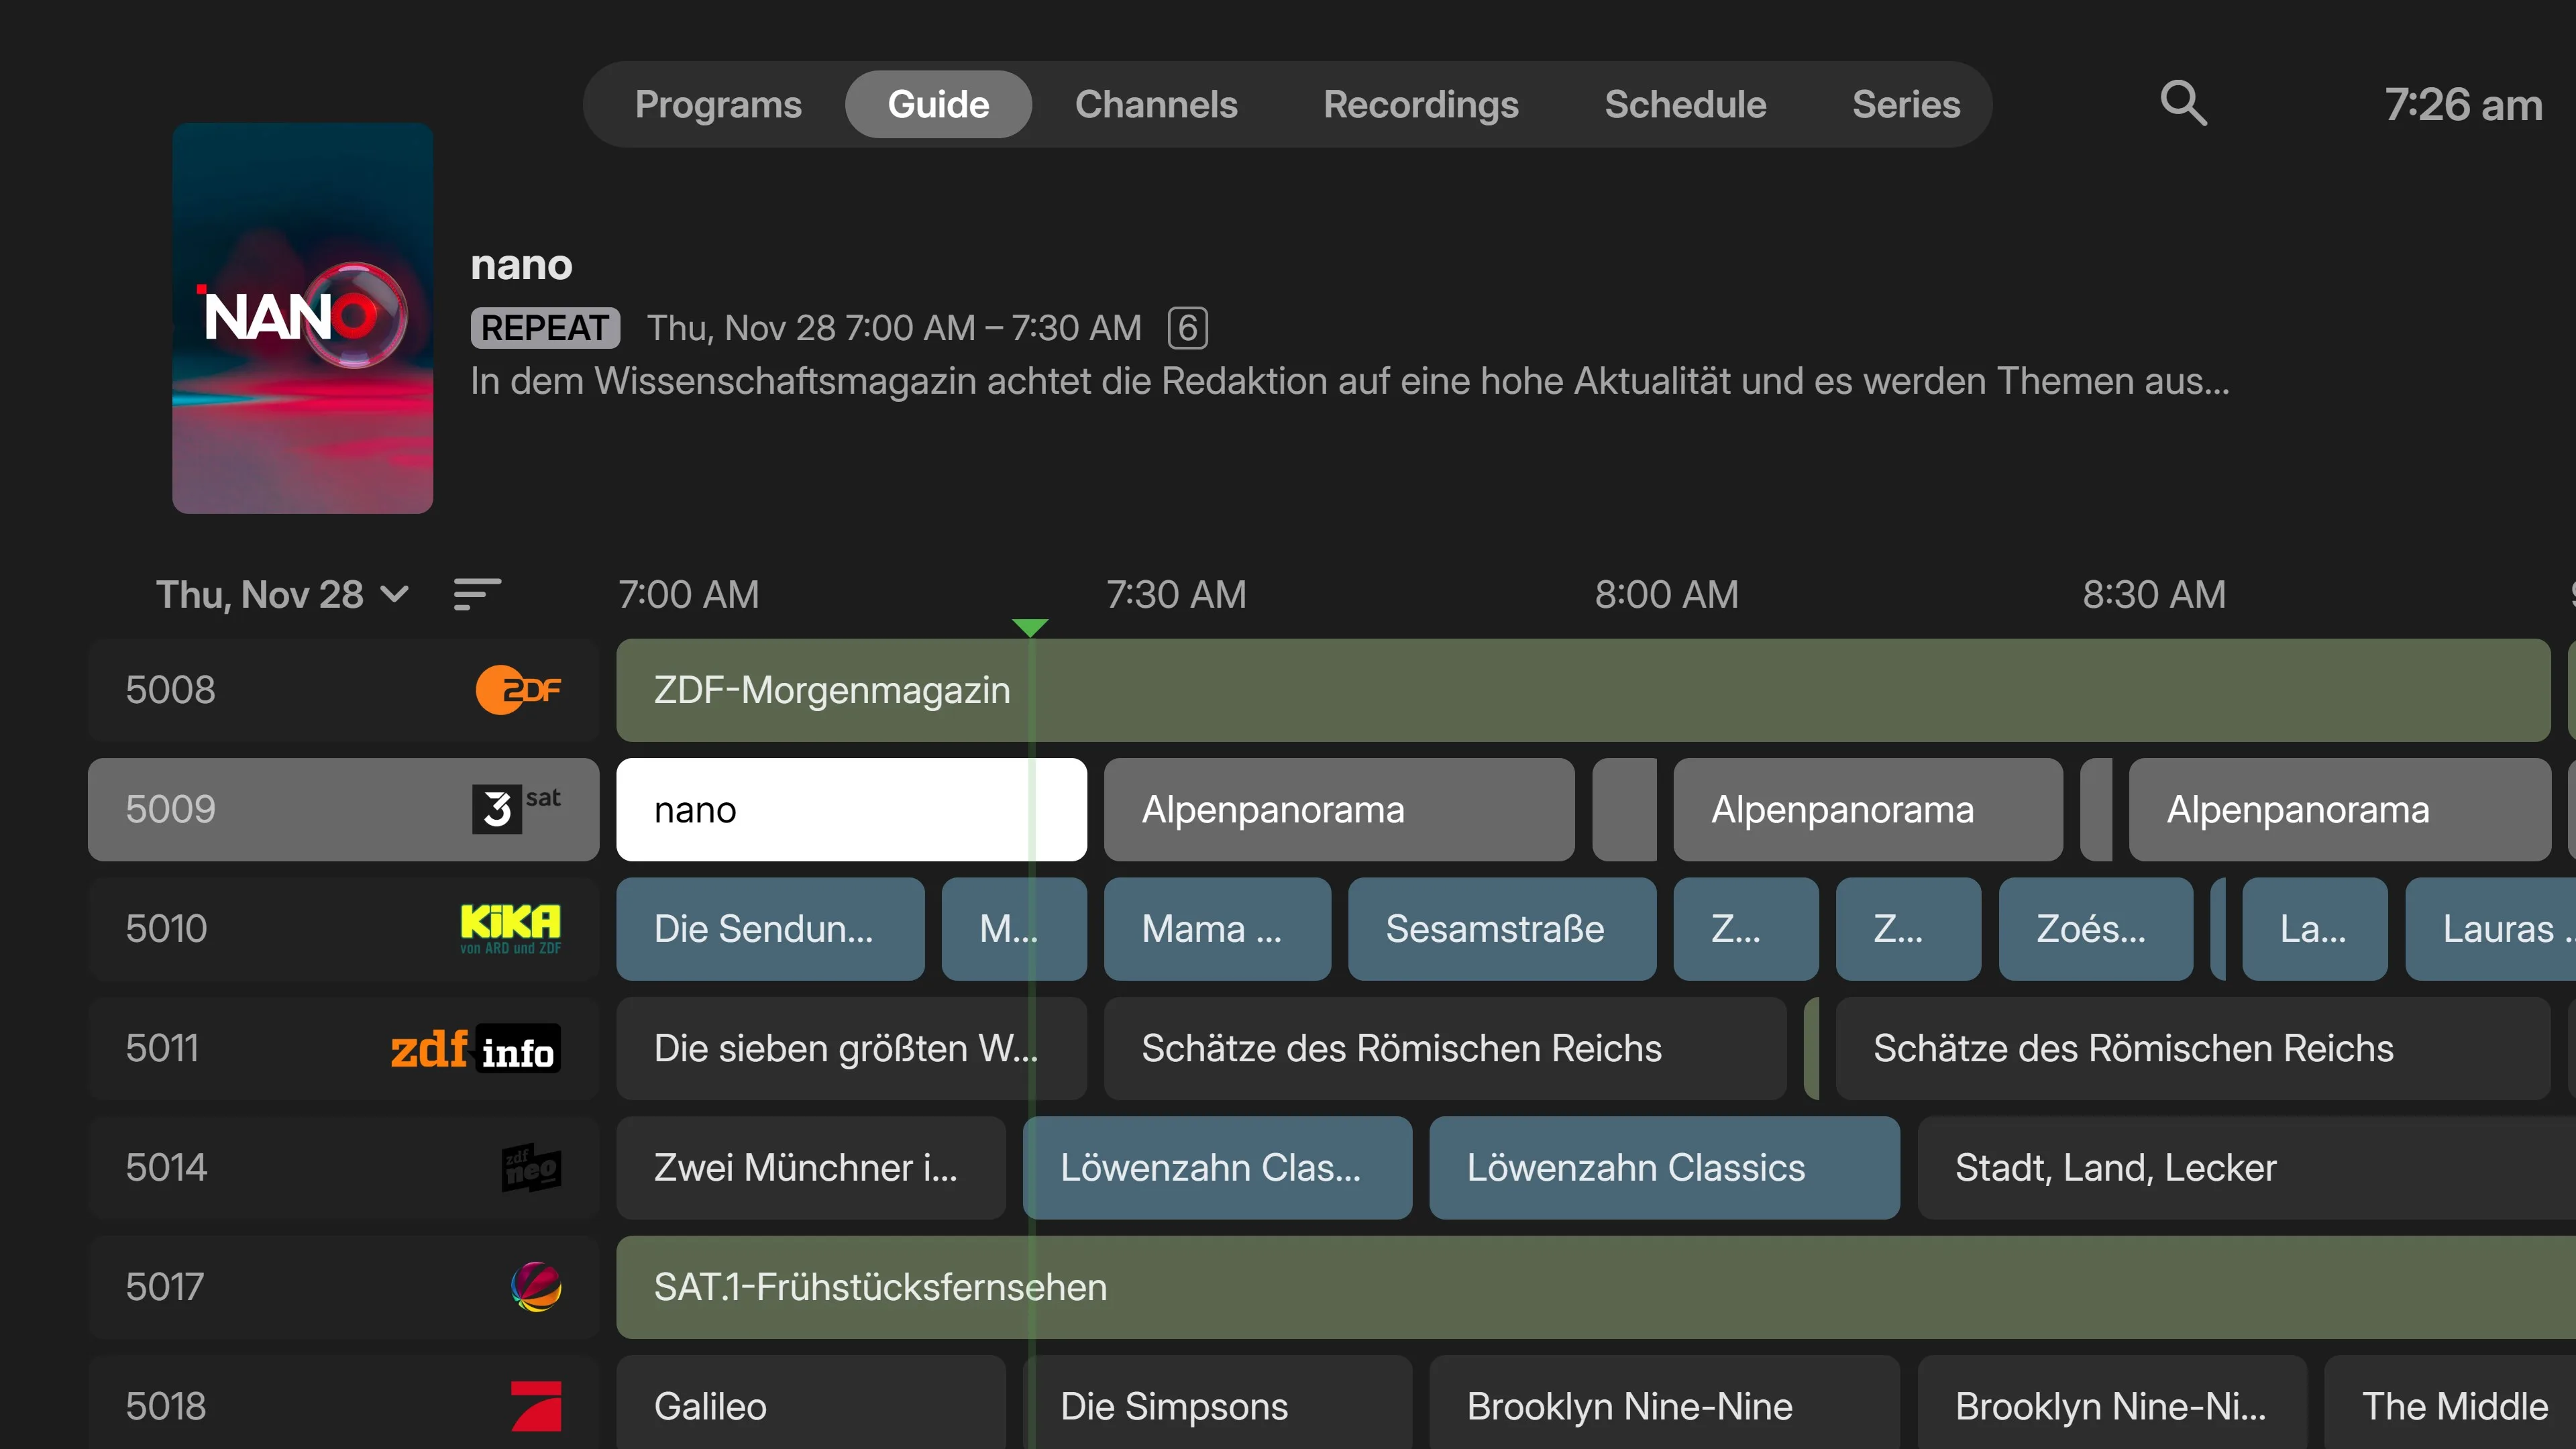Click the age rating 6 badge
Screen dimensions: 2576x1449
(x=1188, y=328)
